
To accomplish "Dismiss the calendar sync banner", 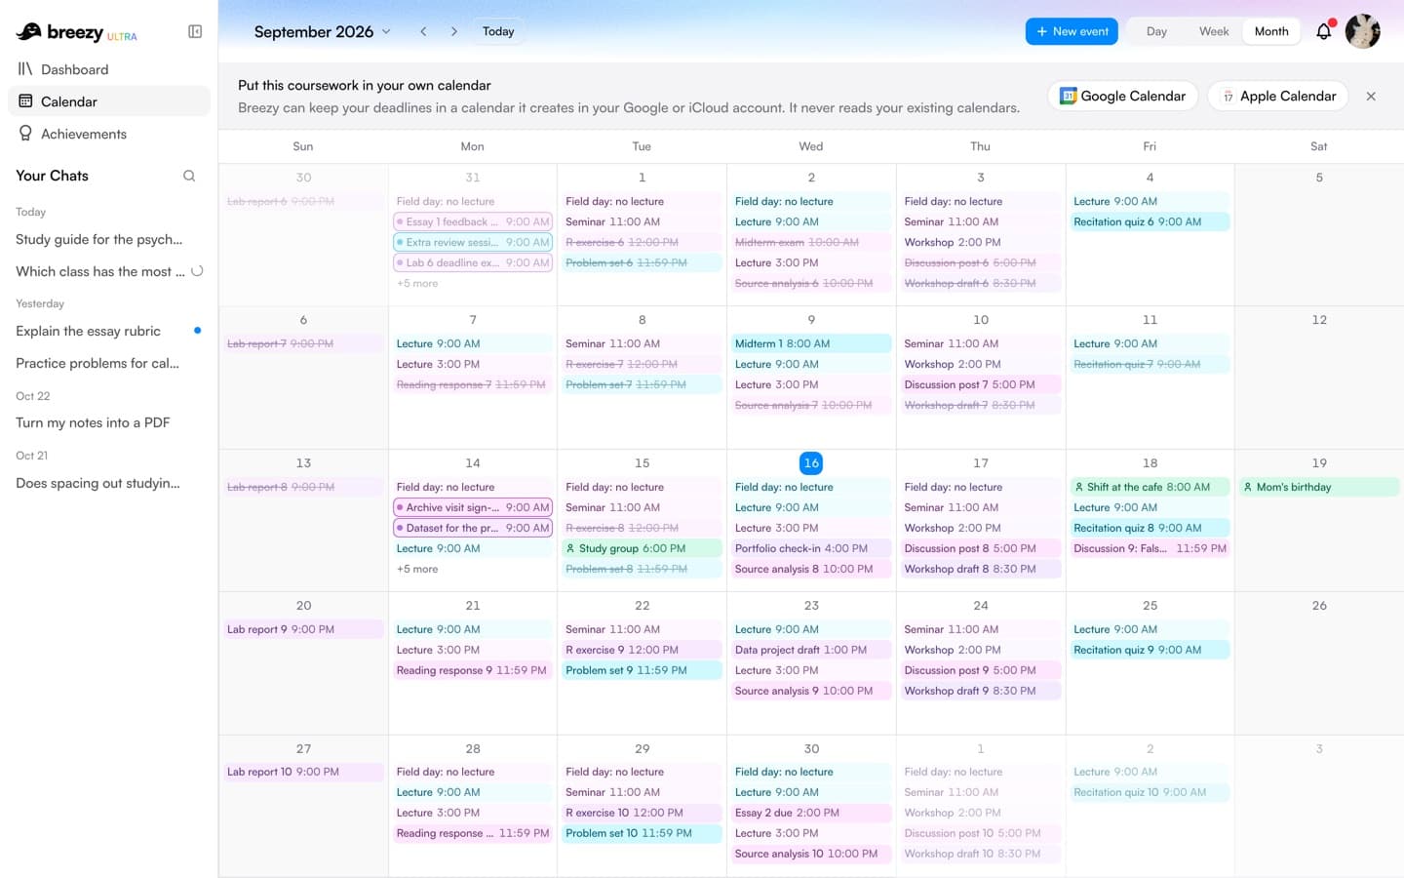I will point(1371,96).
